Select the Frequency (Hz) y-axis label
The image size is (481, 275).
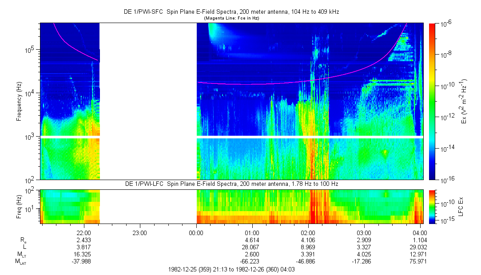click(19, 101)
